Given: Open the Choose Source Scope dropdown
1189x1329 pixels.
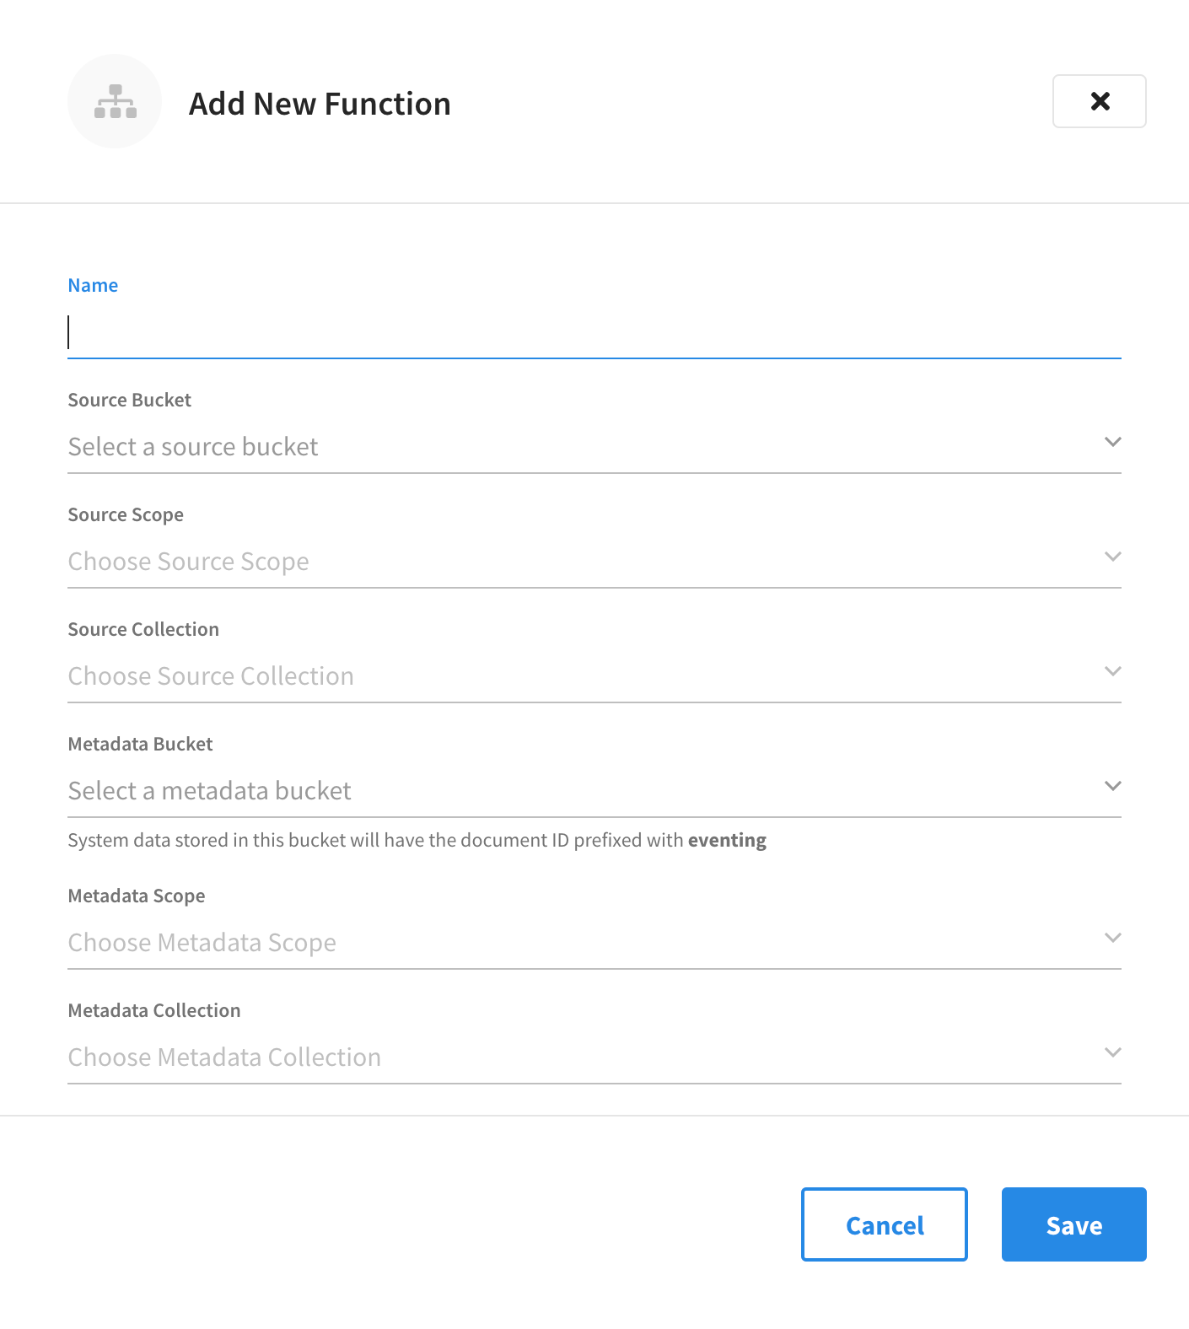Looking at the screenshot, I should pos(506,561).
